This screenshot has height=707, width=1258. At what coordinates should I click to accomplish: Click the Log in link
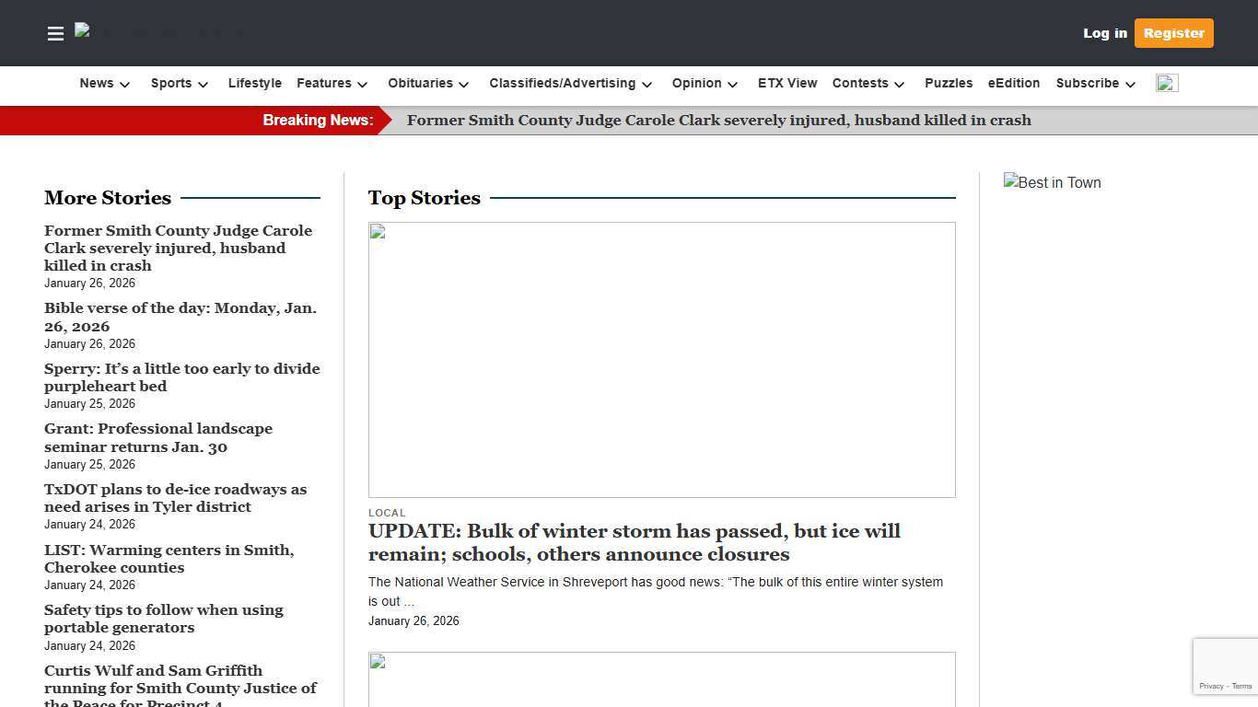[1104, 33]
